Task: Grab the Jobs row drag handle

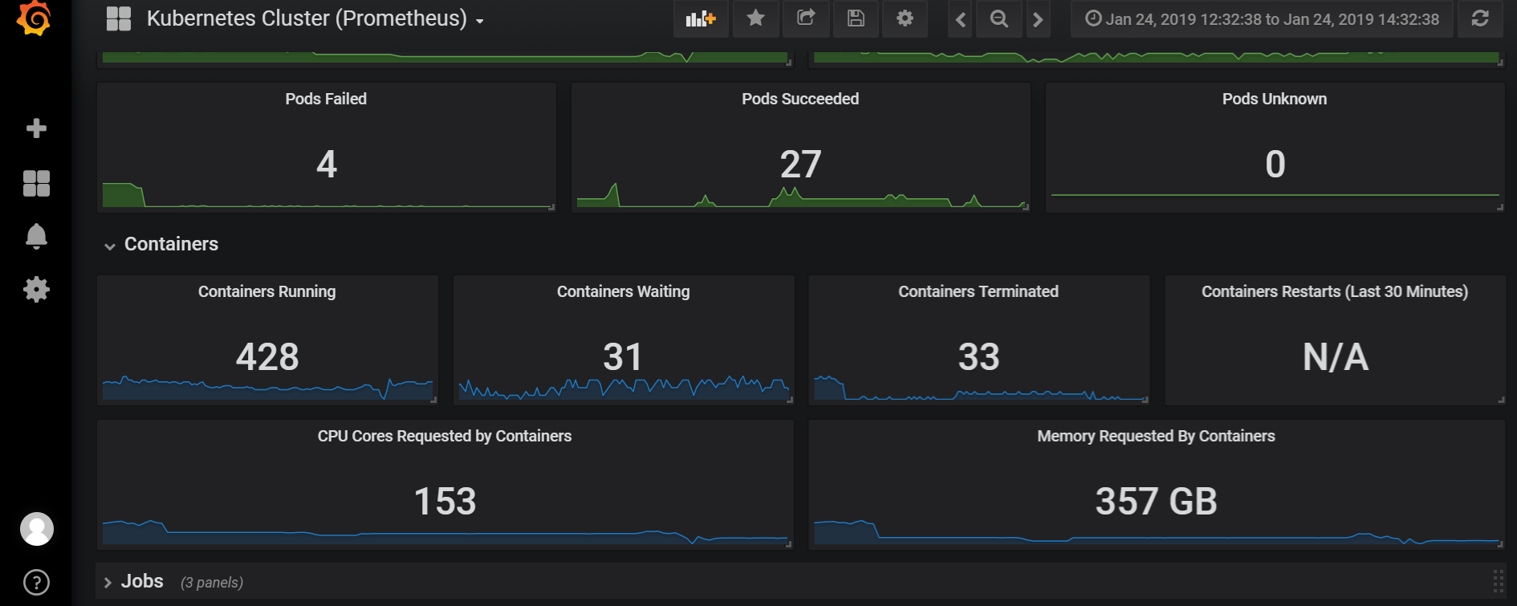Action: click(1498, 581)
